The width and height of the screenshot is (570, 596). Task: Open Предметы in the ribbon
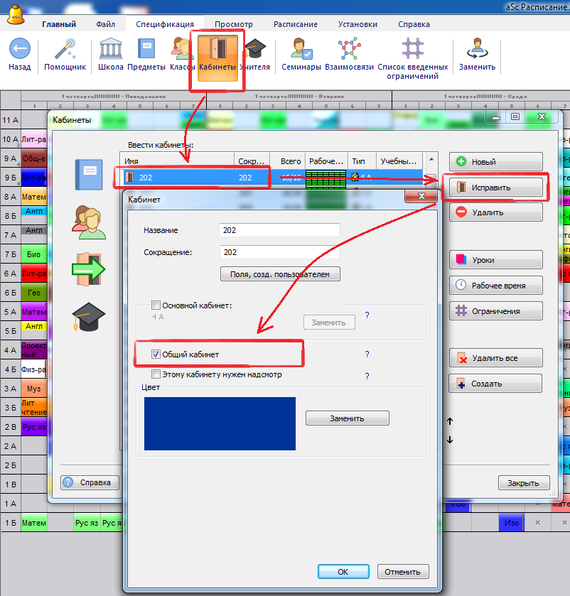coord(146,50)
